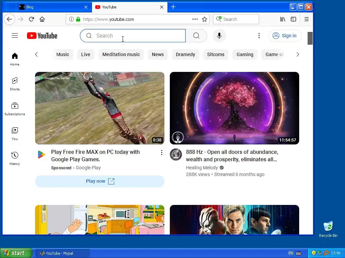Viewport: 345px width, 258px height.
Task: Click the browser address bar URL
Action: click(x=108, y=19)
